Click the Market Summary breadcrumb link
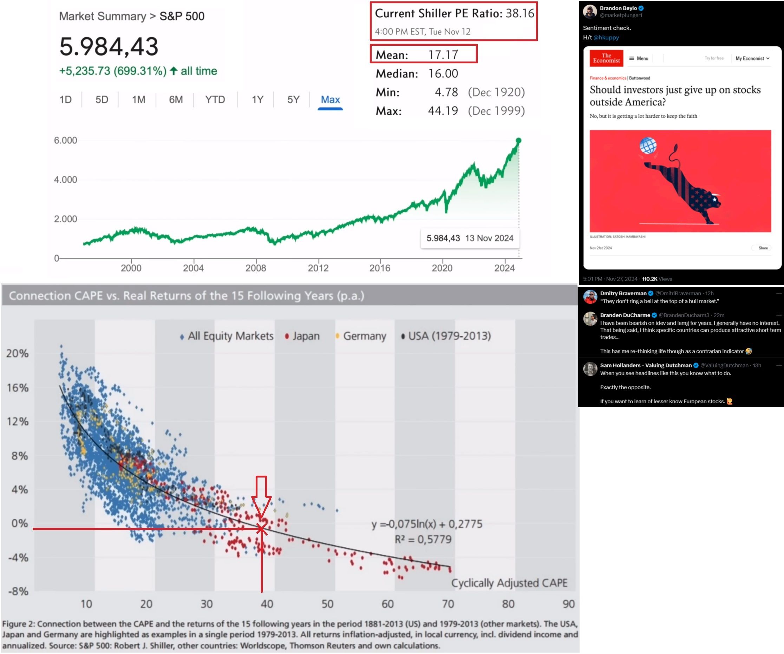The image size is (784, 654). [x=103, y=16]
